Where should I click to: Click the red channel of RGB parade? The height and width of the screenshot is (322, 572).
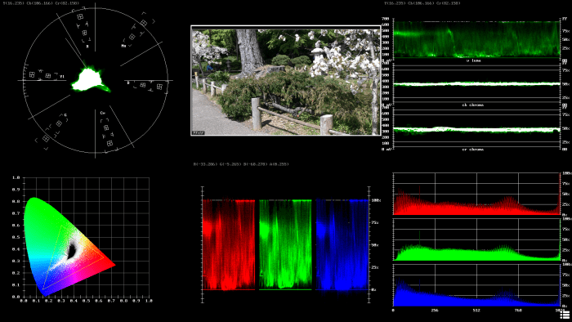pyautogui.click(x=229, y=244)
